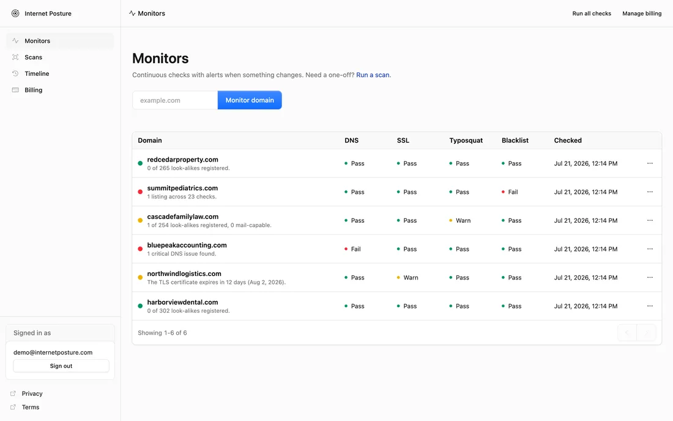This screenshot has width=673, height=421.
Task: Click '0 of 302 look-alikes registered.' note
Action: point(188,311)
